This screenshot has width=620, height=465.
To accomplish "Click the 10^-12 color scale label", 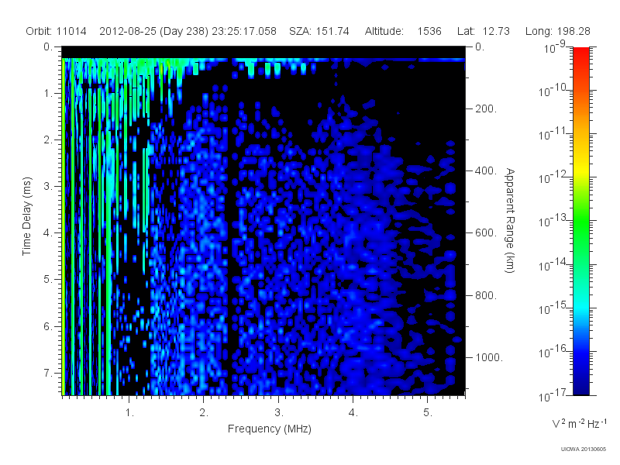I will (553, 177).
